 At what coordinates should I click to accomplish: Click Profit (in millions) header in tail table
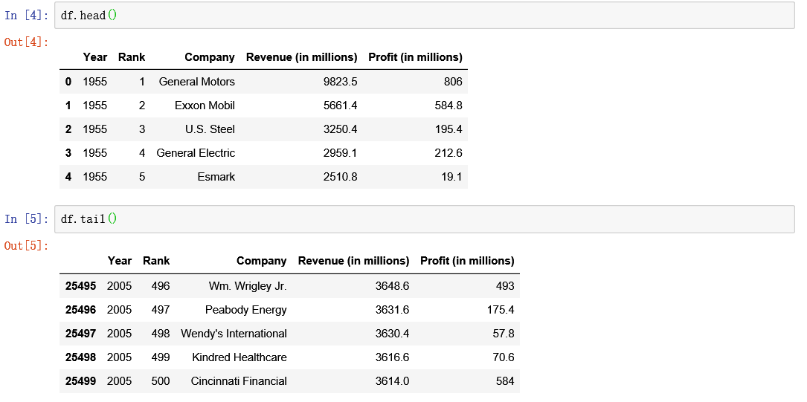tap(467, 261)
